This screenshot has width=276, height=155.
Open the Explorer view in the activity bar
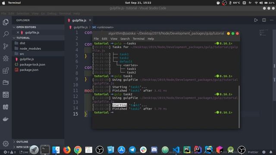(6, 22)
